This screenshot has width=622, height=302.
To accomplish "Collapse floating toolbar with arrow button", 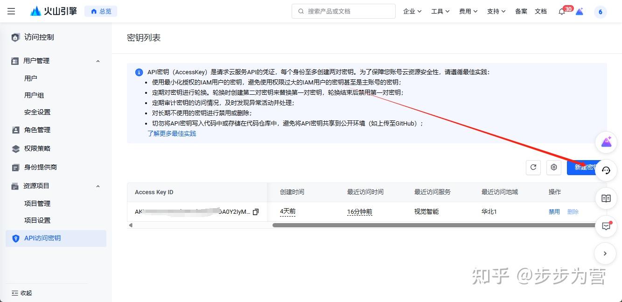I will (x=605, y=254).
